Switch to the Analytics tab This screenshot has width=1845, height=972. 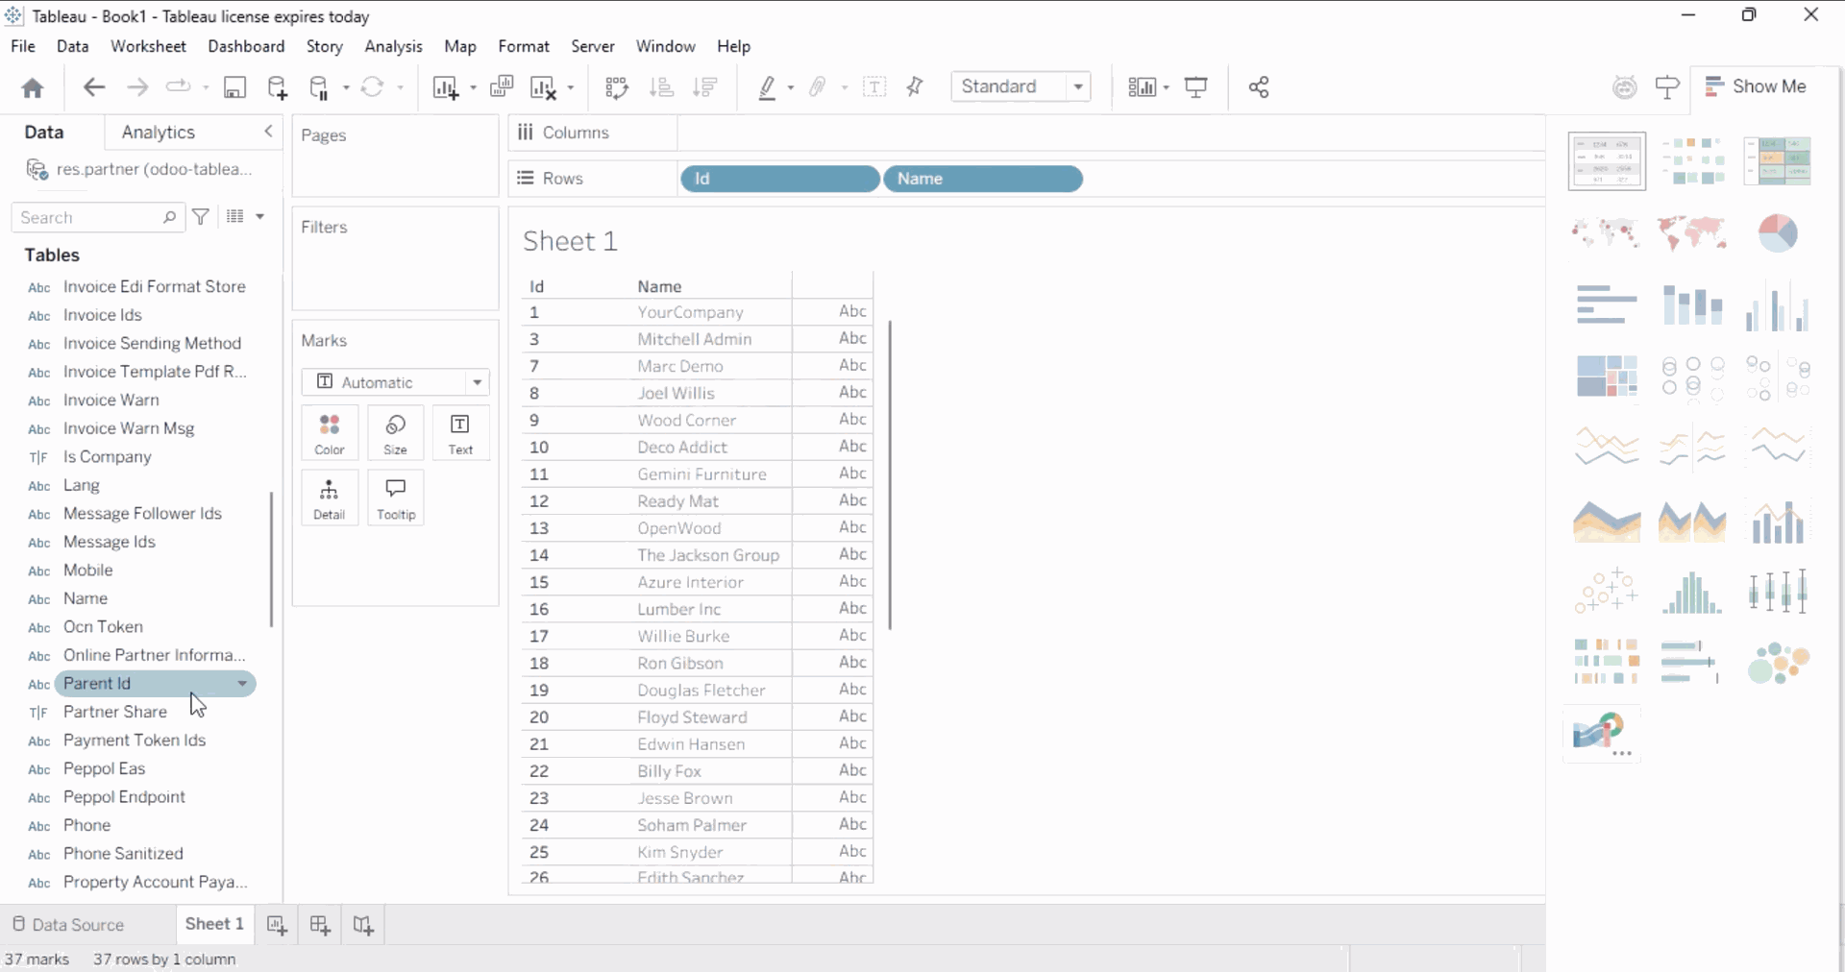[x=159, y=133]
